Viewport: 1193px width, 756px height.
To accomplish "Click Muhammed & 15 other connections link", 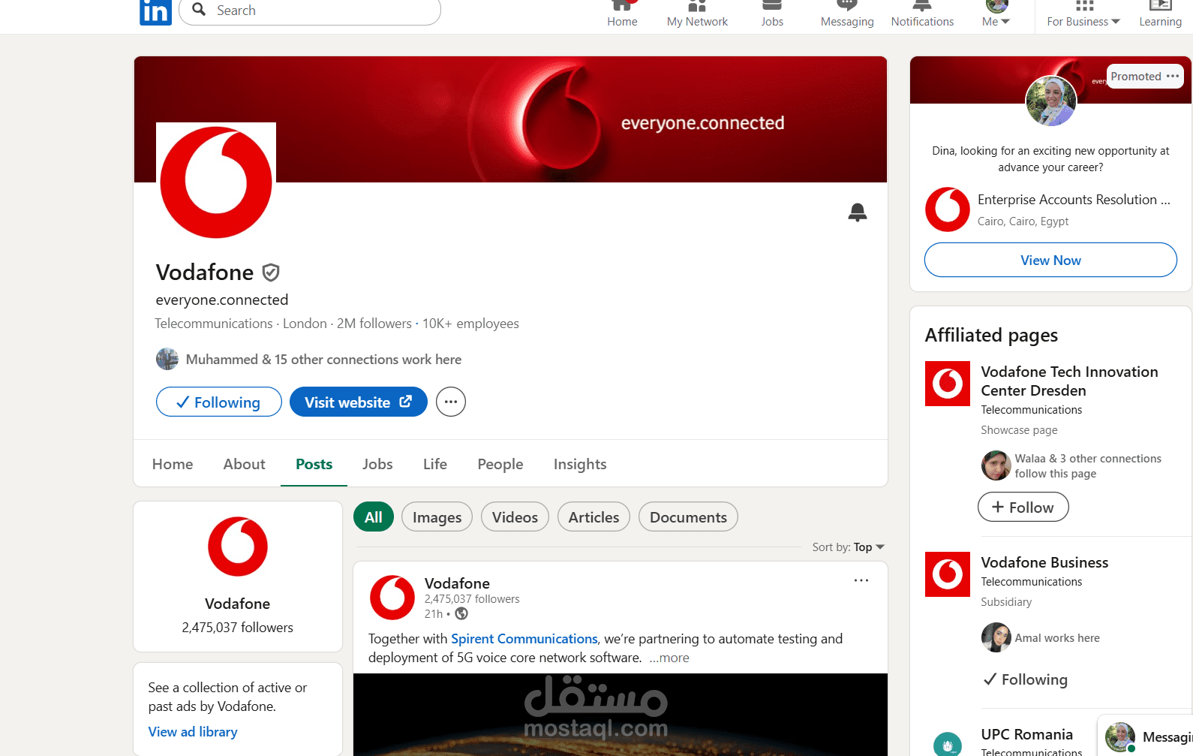I will pyautogui.click(x=323, y=360).
